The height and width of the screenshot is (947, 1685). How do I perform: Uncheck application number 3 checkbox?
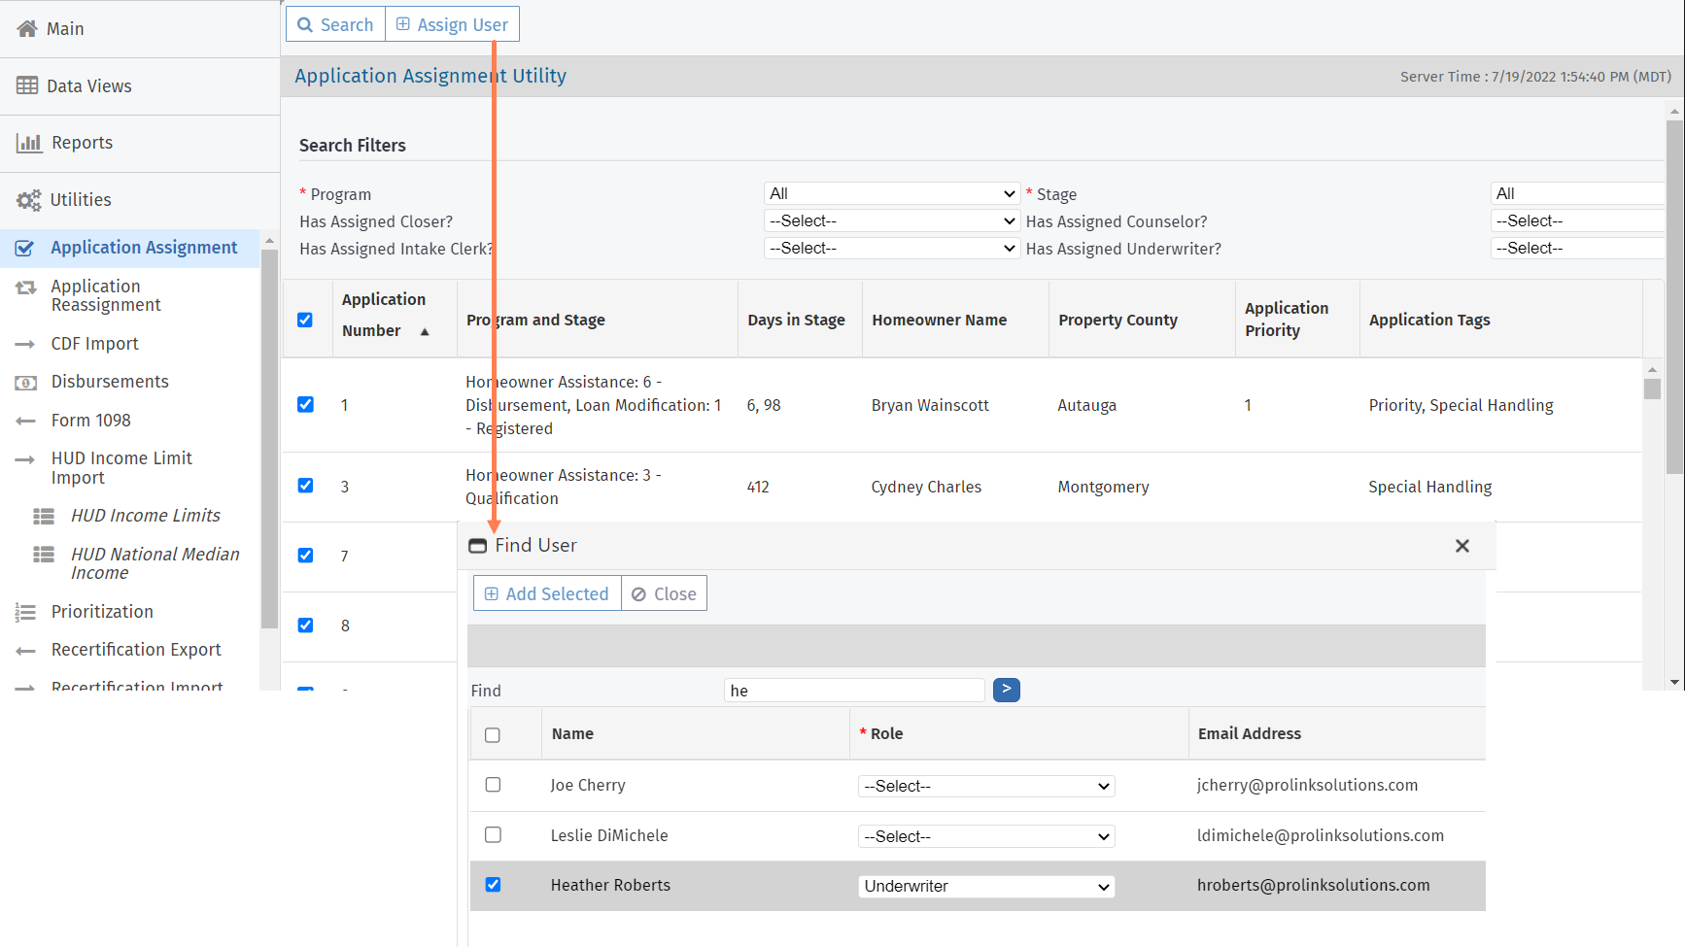(305, 486)
